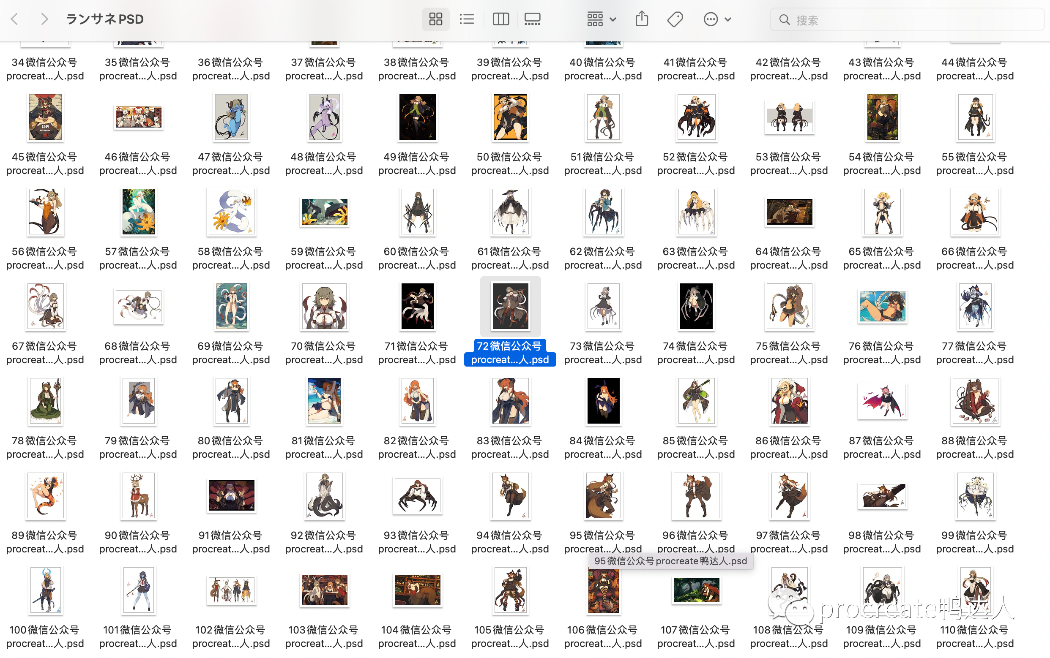Click file name 67 微信公众号 procreat…人.psd
Image resolution: width=1050 pixels, height=658 pixels.
point(45,353)
